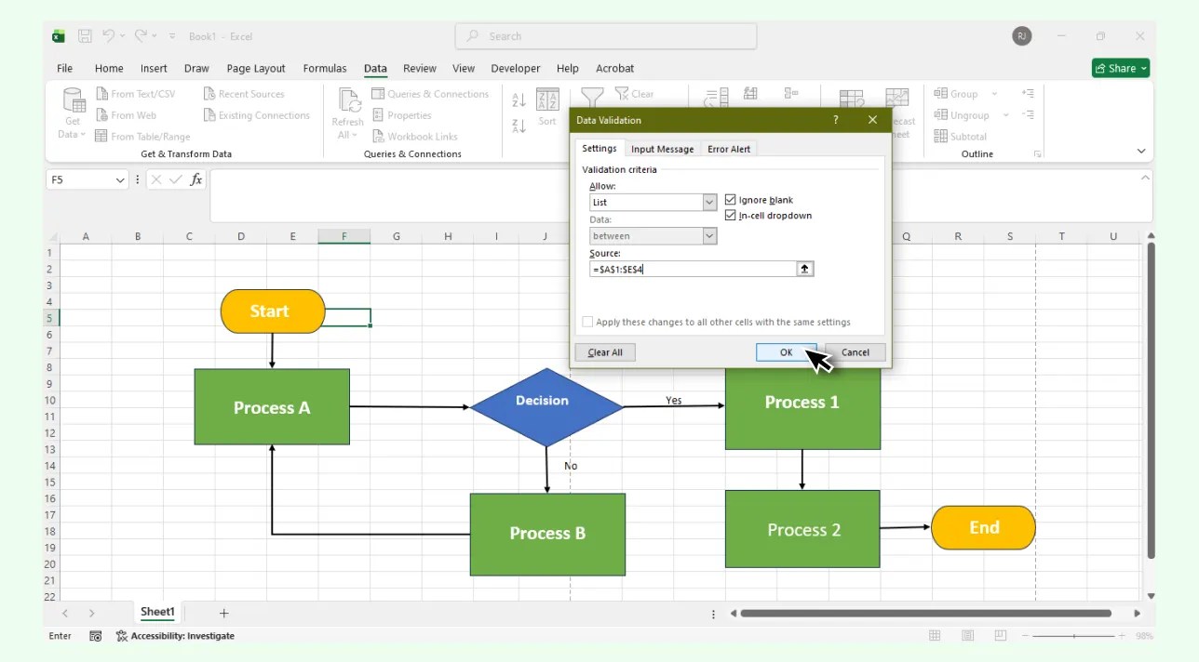Click the Insert Function fx icon
This screenshot has height=662, width=1199.
point(196,179)
